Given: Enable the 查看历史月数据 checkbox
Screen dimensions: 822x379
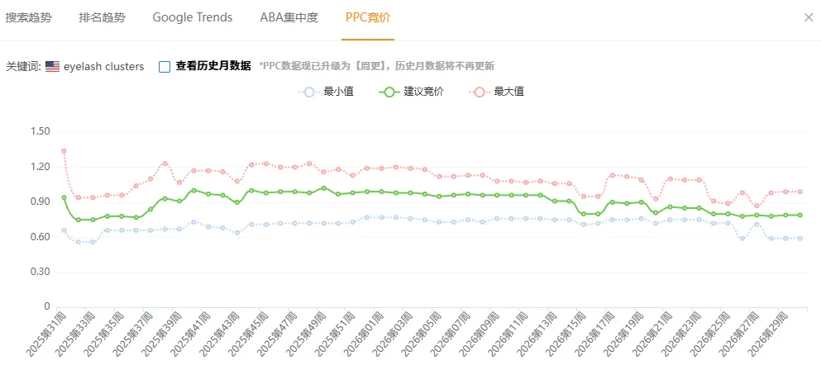Looking at the screenshot, I should [x=165, y=67].
